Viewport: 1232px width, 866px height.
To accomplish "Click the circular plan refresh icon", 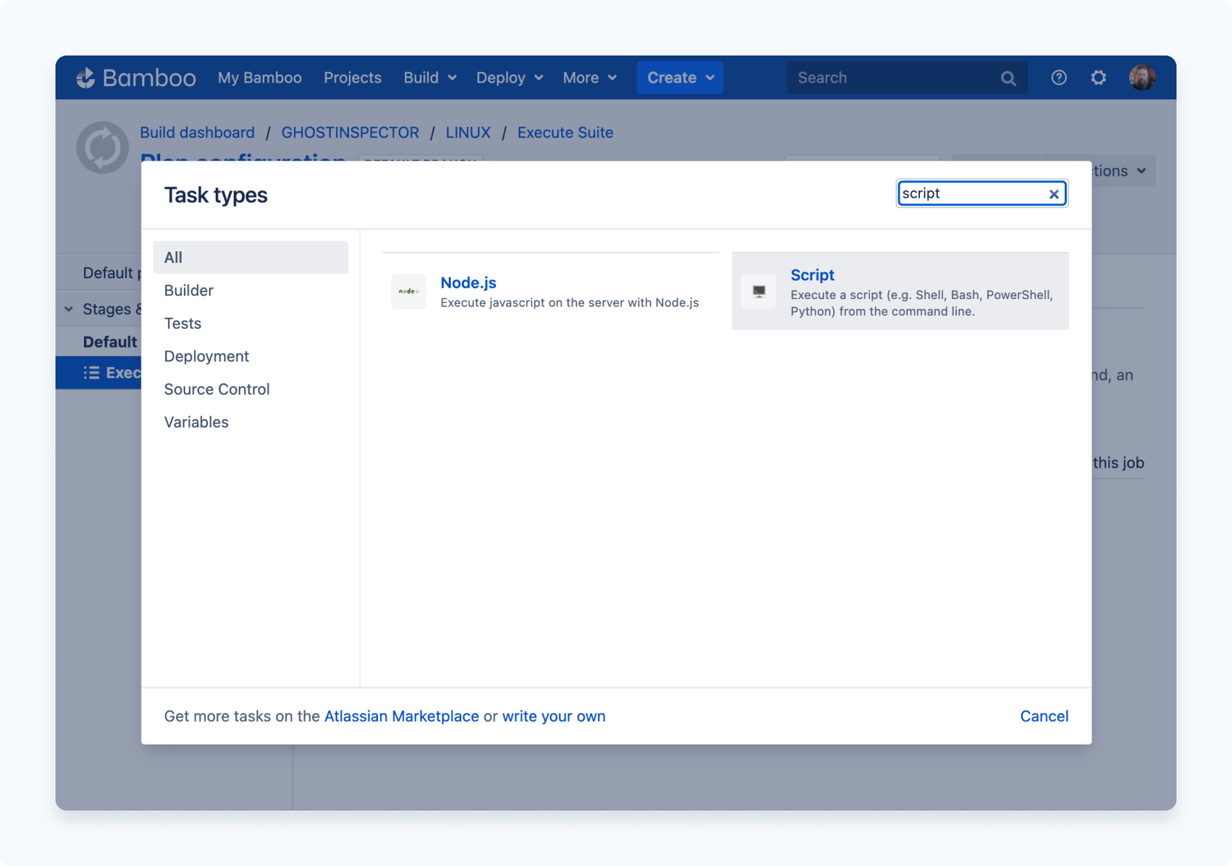I will (102, 147).
